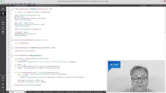
Task: Open the Application Output pane
Action: point(48,92)
